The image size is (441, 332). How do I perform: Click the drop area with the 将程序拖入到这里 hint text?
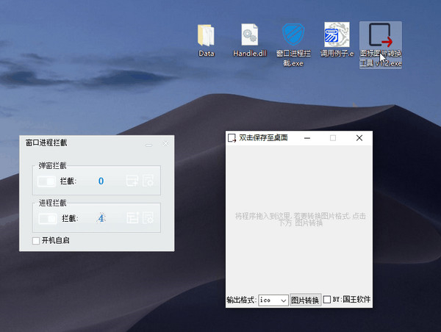pos(299,220)
